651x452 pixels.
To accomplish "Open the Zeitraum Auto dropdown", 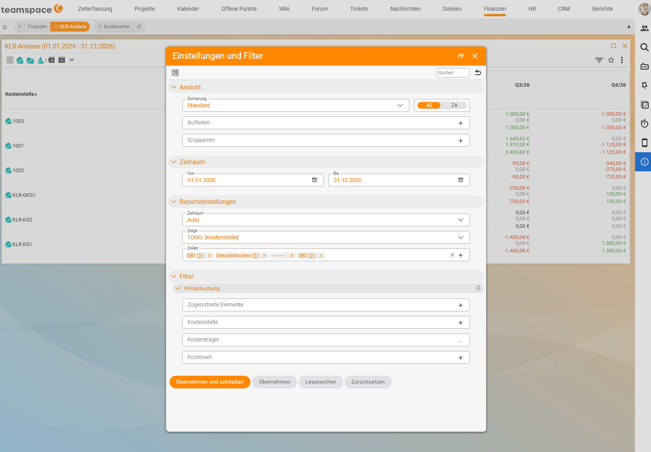I will point(326,220).
